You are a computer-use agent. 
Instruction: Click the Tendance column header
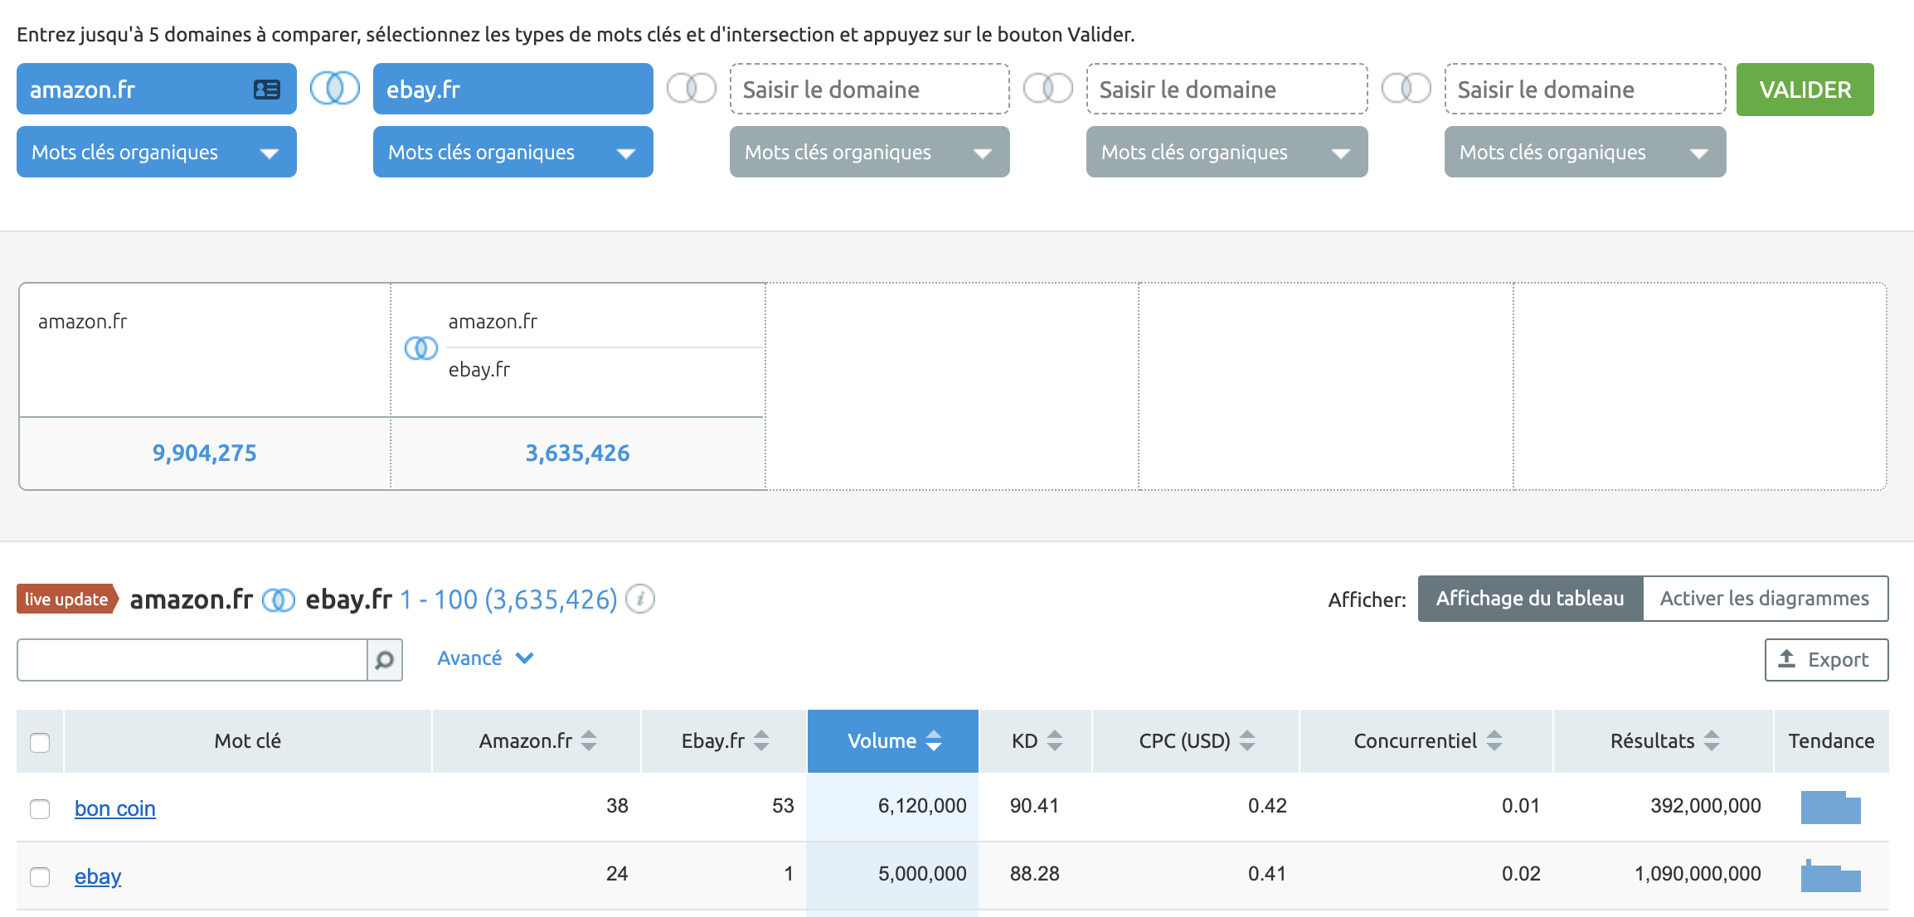(1831, 741)
